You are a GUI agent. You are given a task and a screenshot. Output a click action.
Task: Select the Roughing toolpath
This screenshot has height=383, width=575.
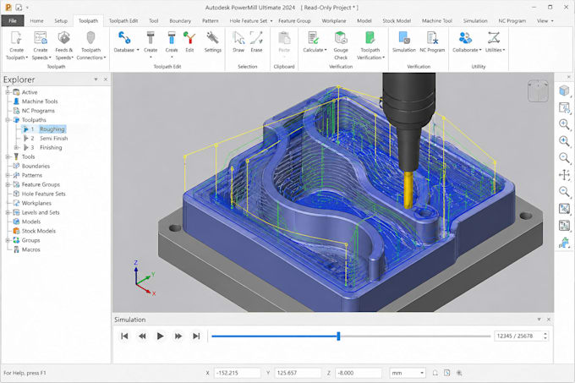(52, 129)
